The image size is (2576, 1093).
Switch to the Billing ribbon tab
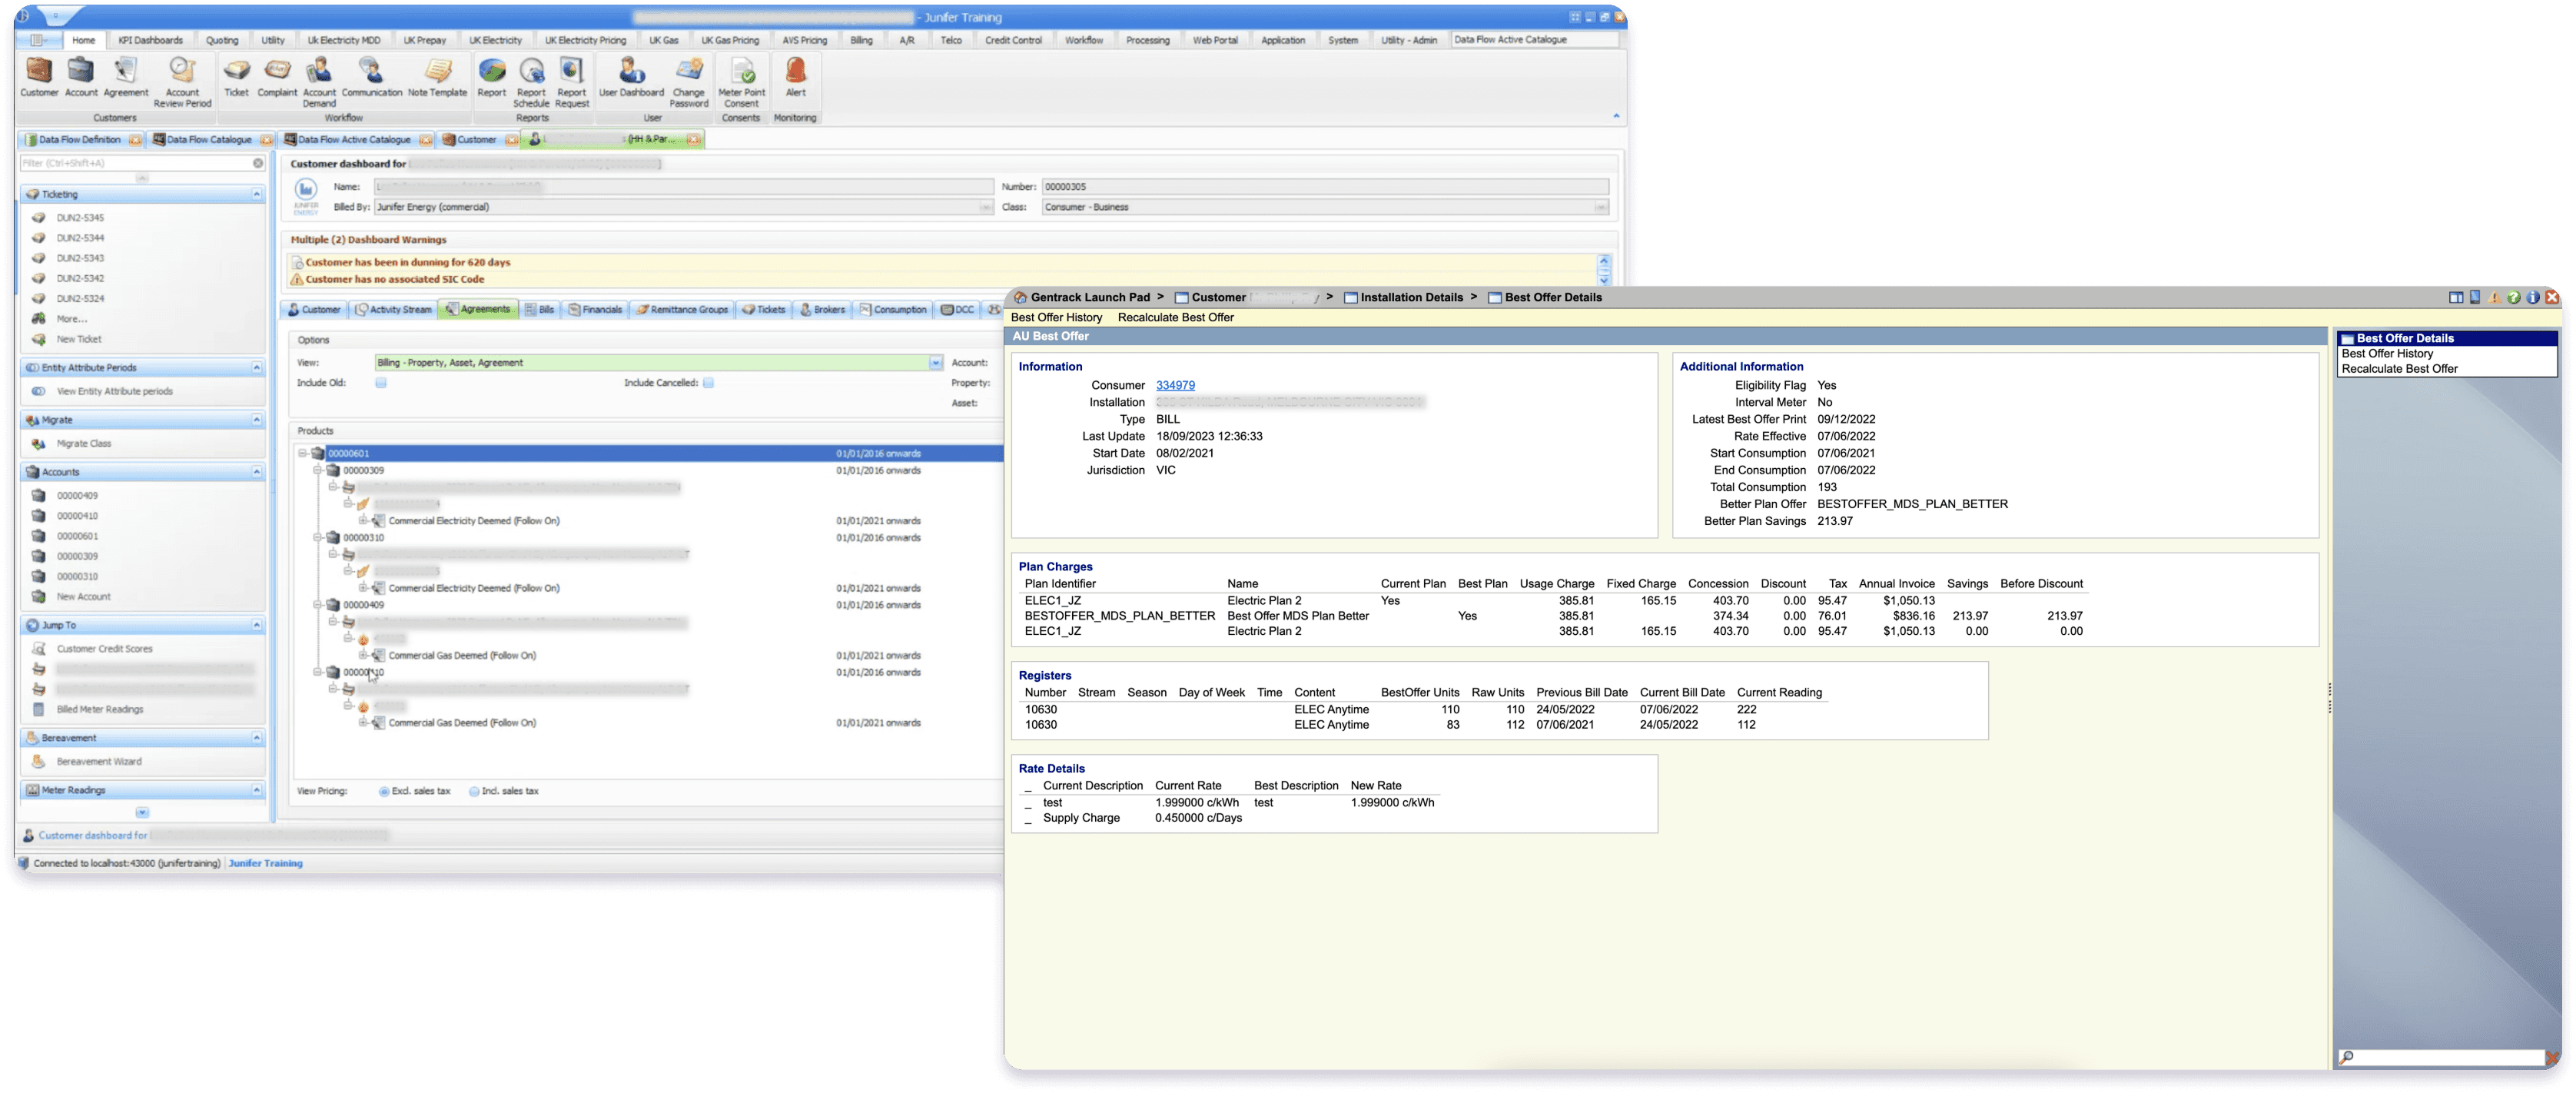click(861, 40)
